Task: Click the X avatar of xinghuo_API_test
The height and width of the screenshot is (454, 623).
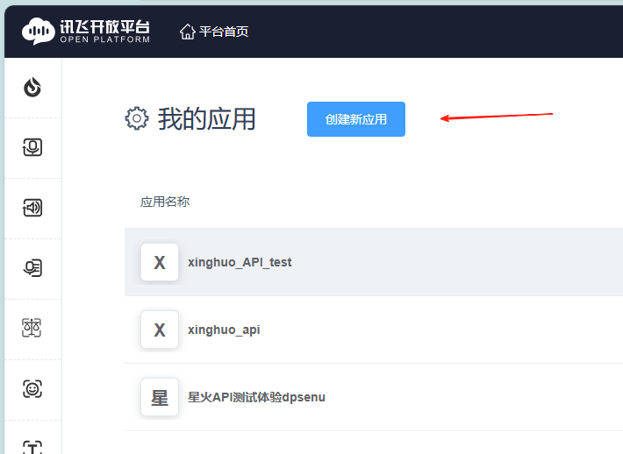Action: (x=160, y=262)
